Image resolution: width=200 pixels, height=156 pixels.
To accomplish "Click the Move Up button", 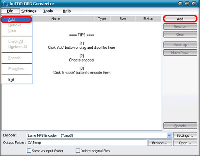I will click(180, 45).
